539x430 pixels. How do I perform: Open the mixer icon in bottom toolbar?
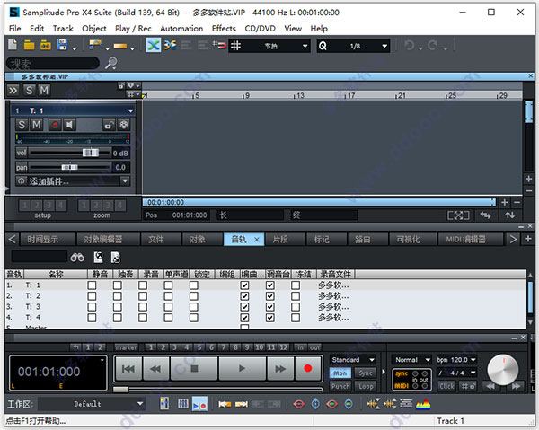[x=183, y=404]
